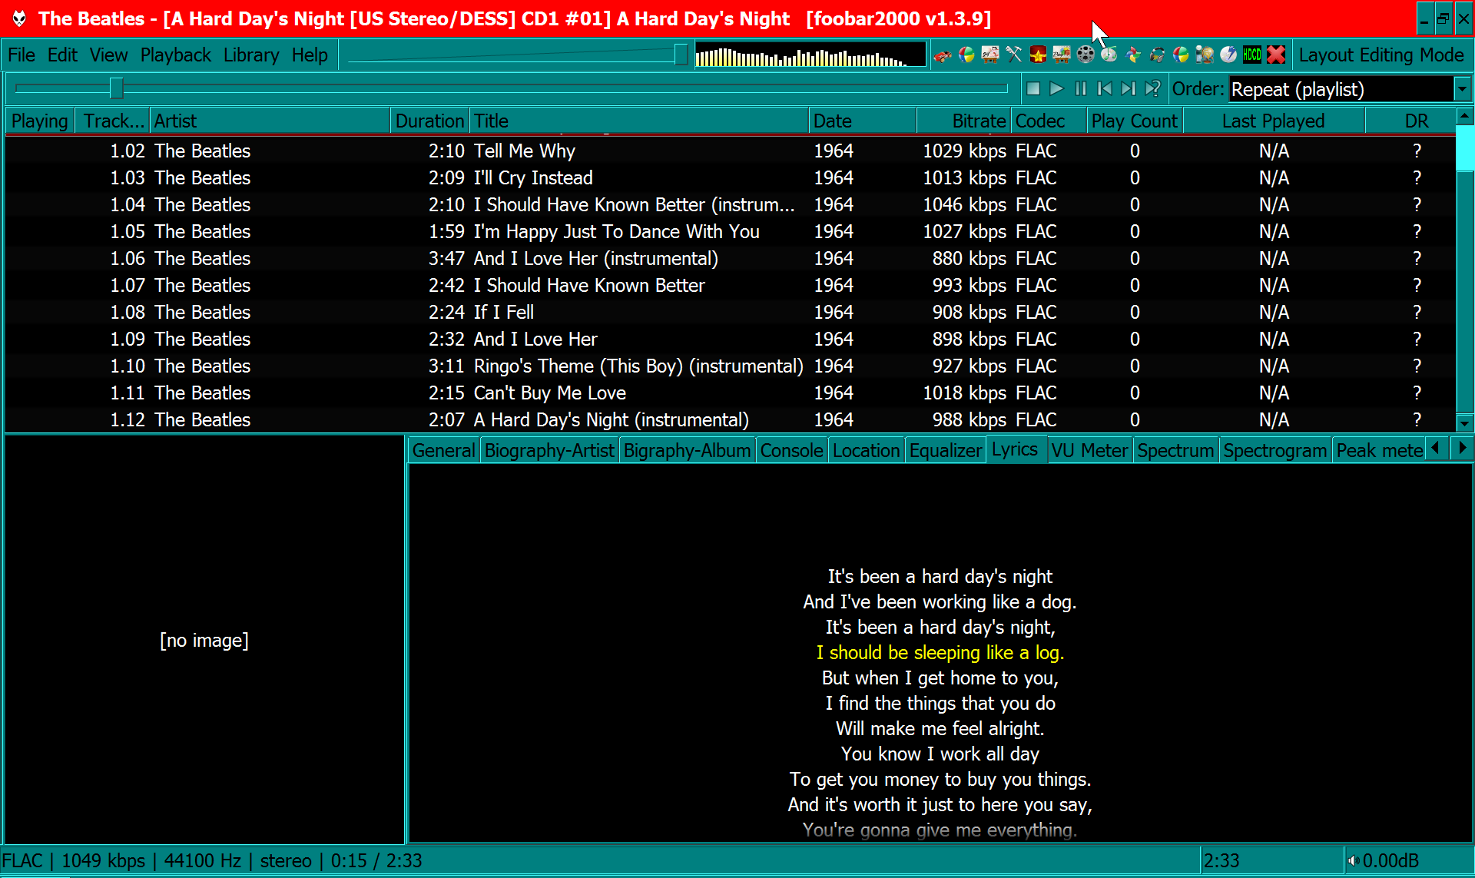Viewport: 1475px width, 878px height.
Task: Sort playlist by the Title column header
Action: (639, 121)
